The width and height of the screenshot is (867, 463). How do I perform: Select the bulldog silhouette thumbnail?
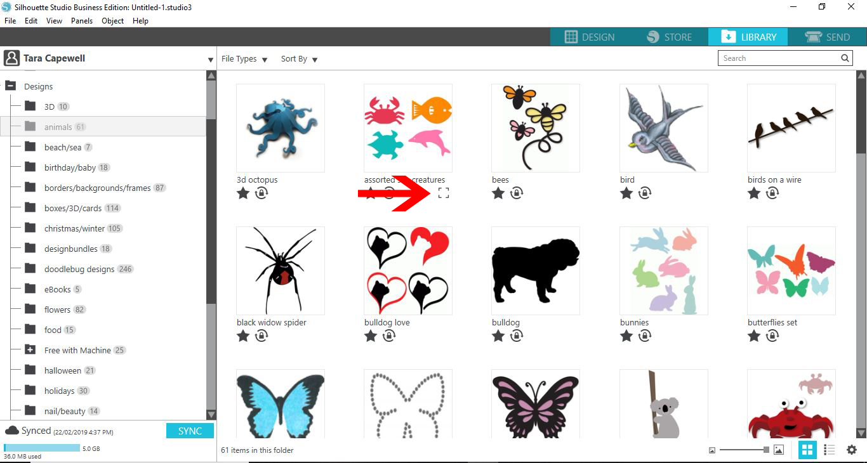point(536,271)
